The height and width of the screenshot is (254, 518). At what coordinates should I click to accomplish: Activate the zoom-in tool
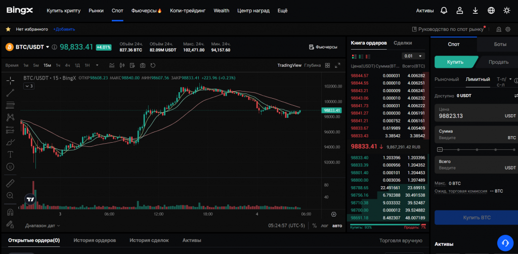click(x=10, y=195)
